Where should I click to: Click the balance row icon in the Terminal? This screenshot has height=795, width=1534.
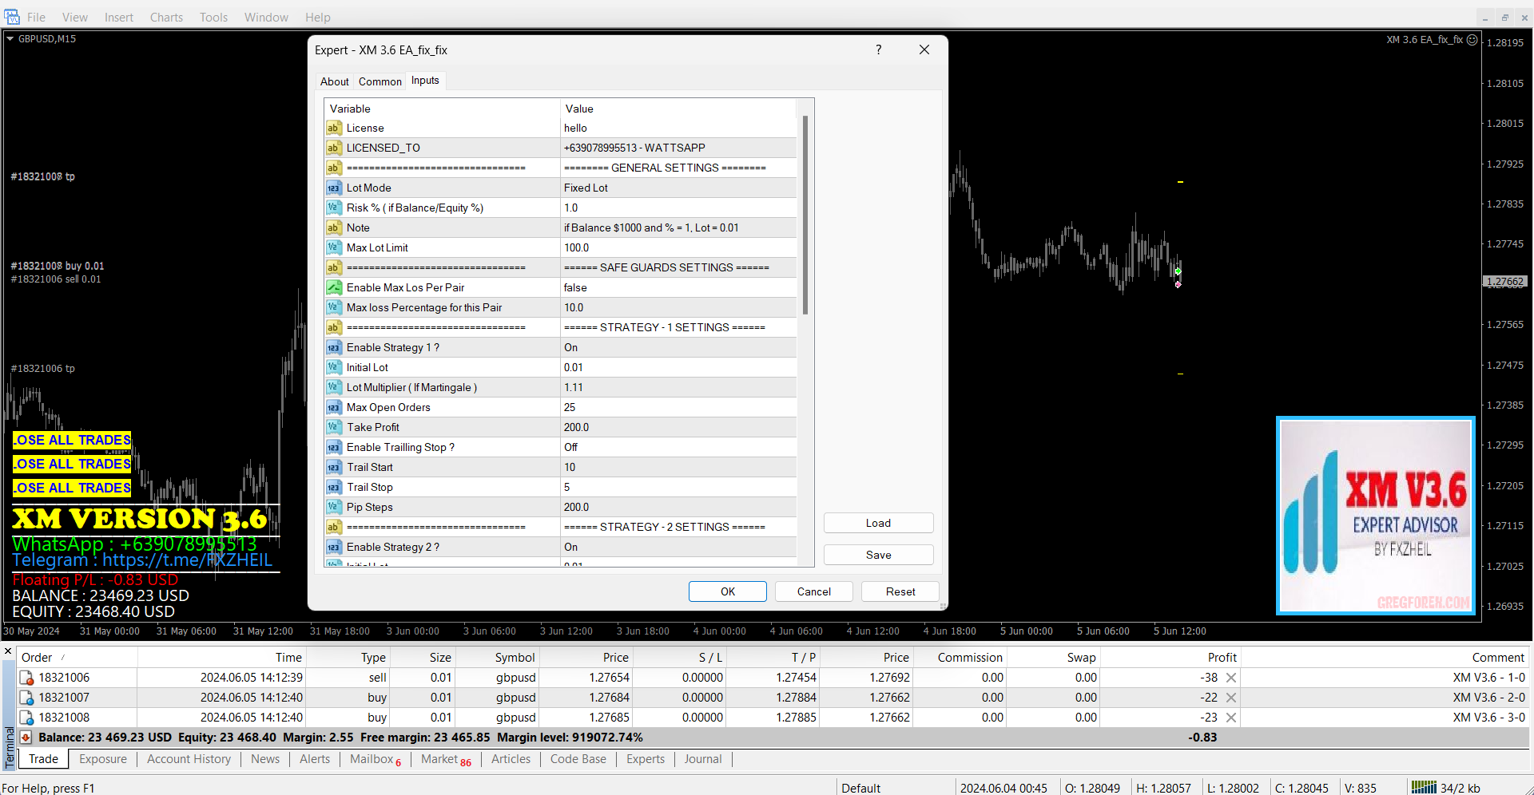[26, 738]
